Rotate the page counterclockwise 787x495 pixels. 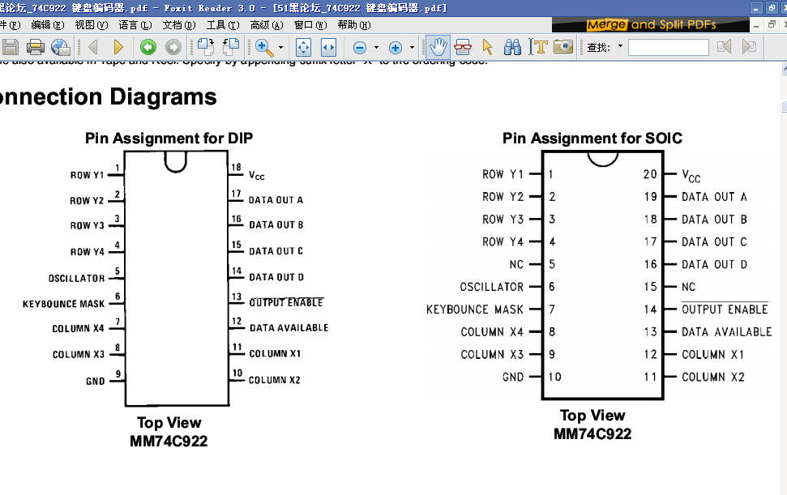click(x=230, y=47)
